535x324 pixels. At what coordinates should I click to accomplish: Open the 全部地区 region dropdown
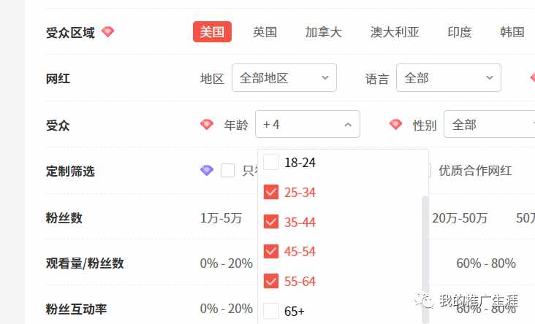tap(284, 77)
